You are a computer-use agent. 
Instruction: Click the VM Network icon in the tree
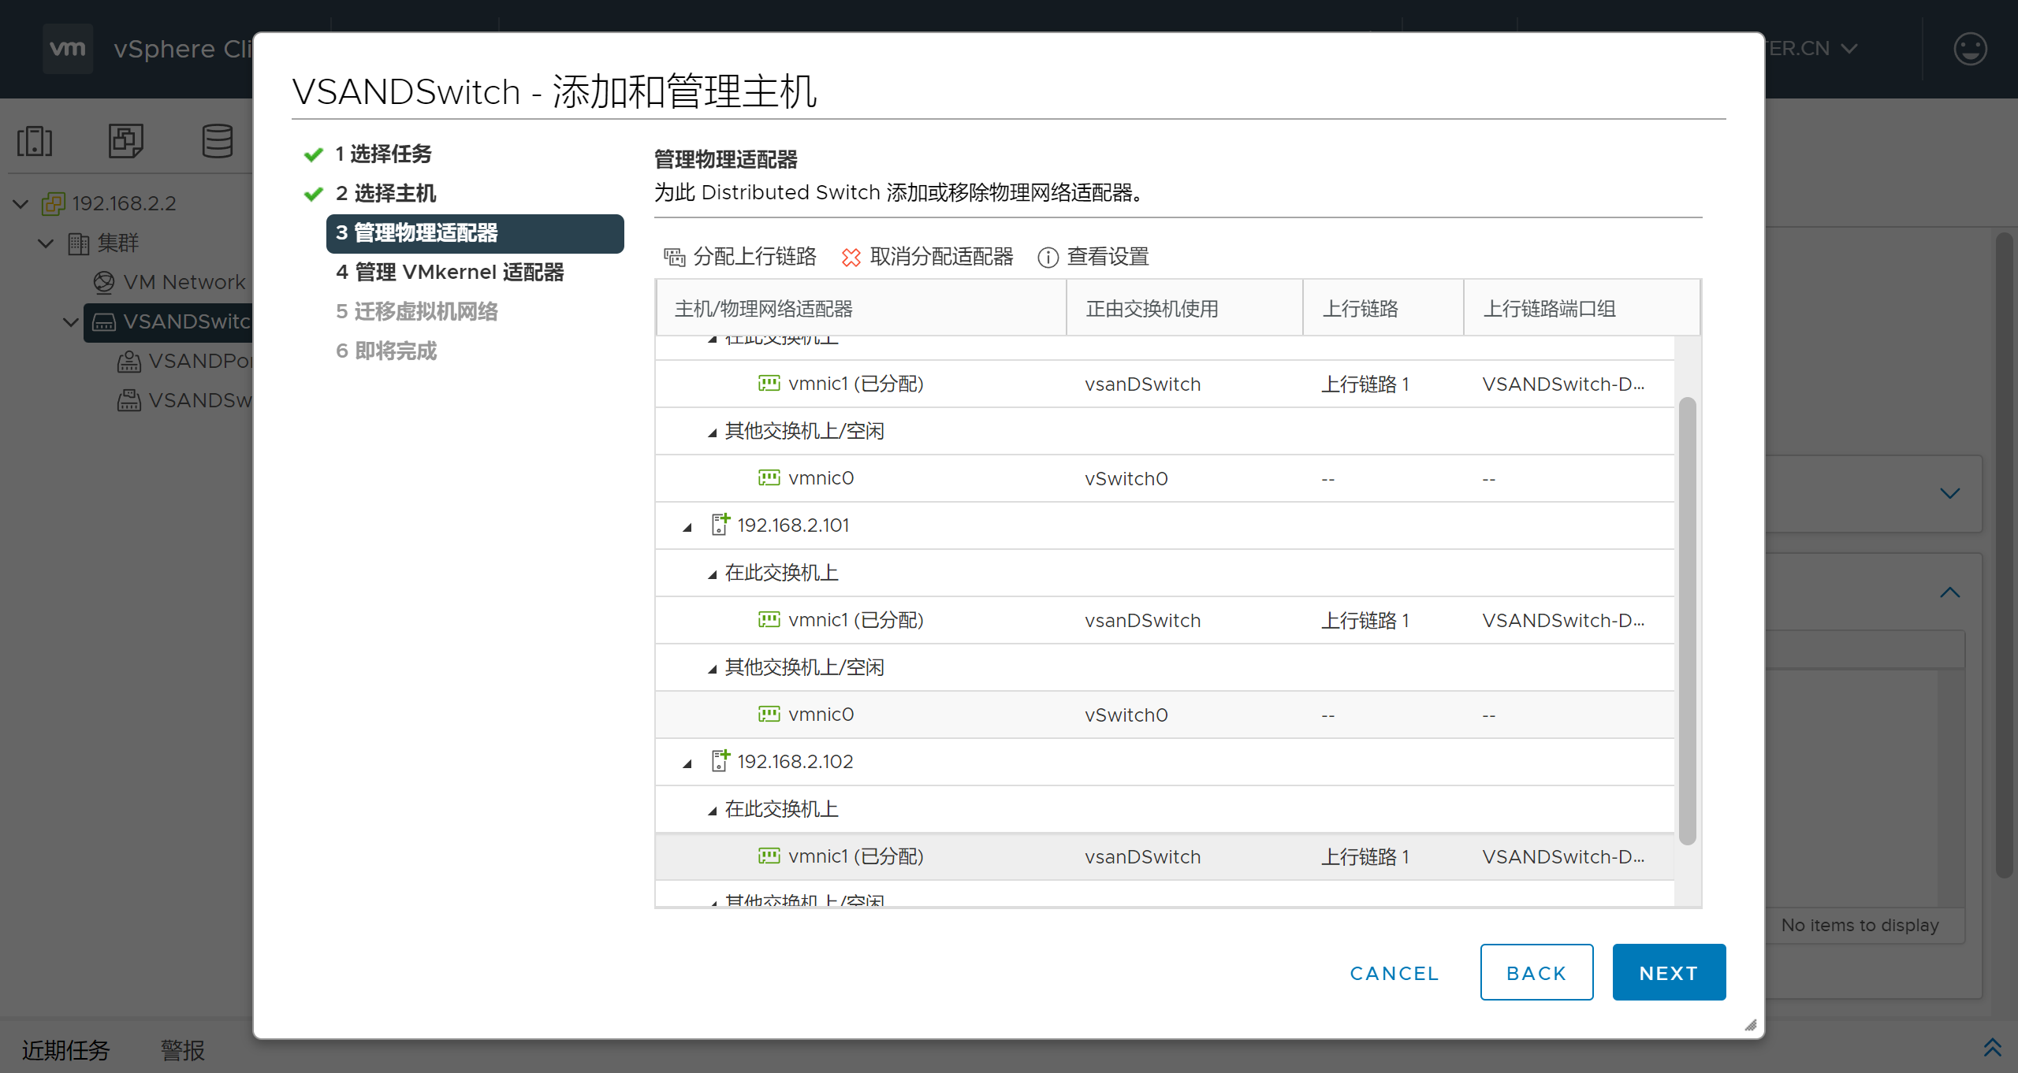point(104,282)
